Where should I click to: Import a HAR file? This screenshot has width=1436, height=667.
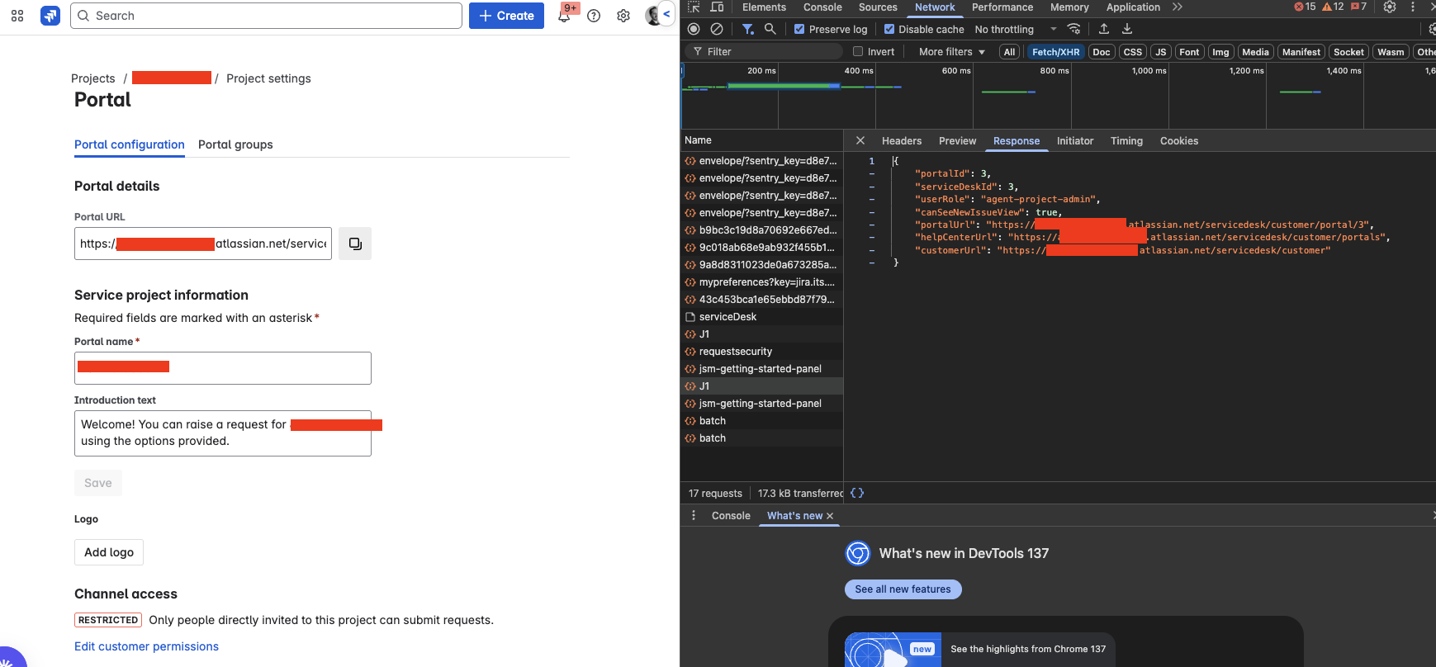(1104, 29)
